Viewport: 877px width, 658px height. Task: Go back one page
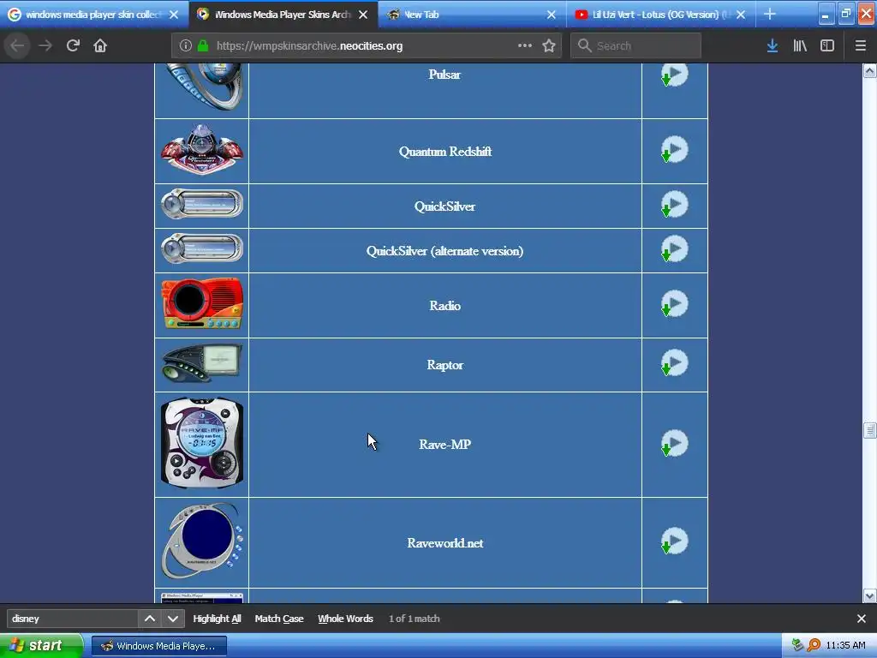[17, 45]
